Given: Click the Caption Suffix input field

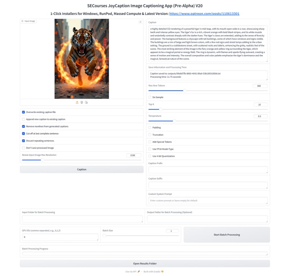Looking at the screenshot, I should point(208,185).
